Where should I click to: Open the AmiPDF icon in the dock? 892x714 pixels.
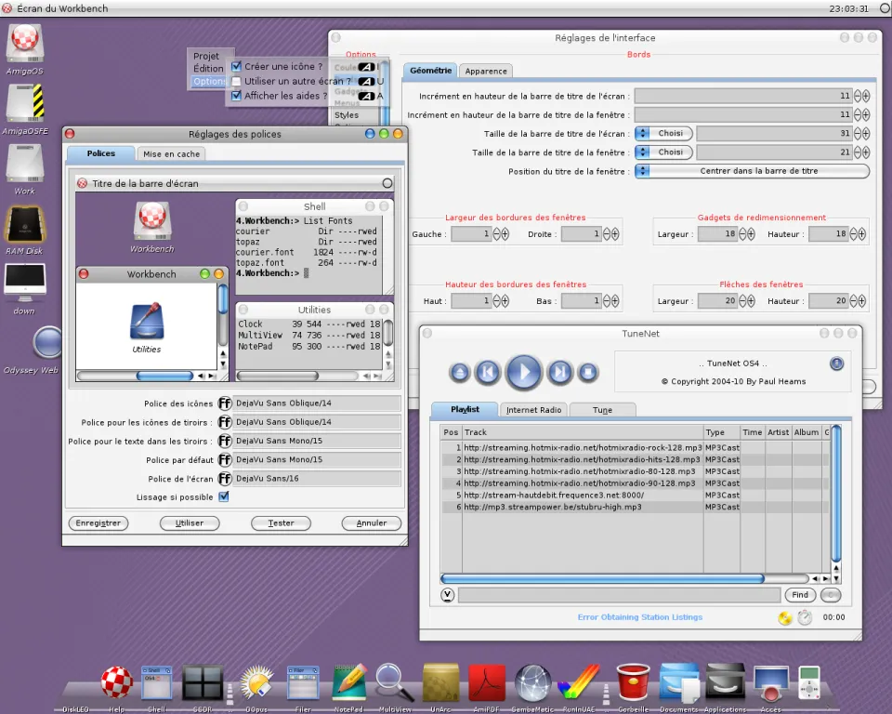click(x=486, y=684)
